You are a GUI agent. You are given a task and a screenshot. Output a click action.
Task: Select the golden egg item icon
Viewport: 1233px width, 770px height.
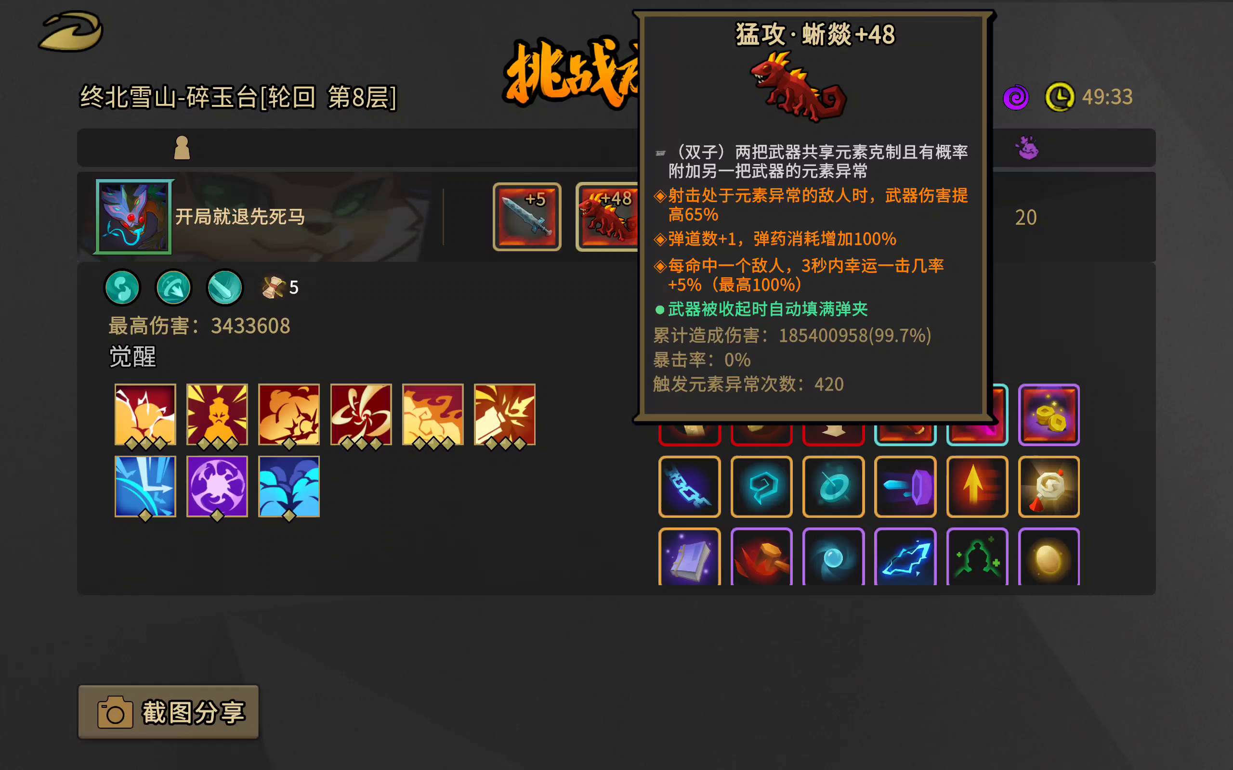click(1049, 557)
